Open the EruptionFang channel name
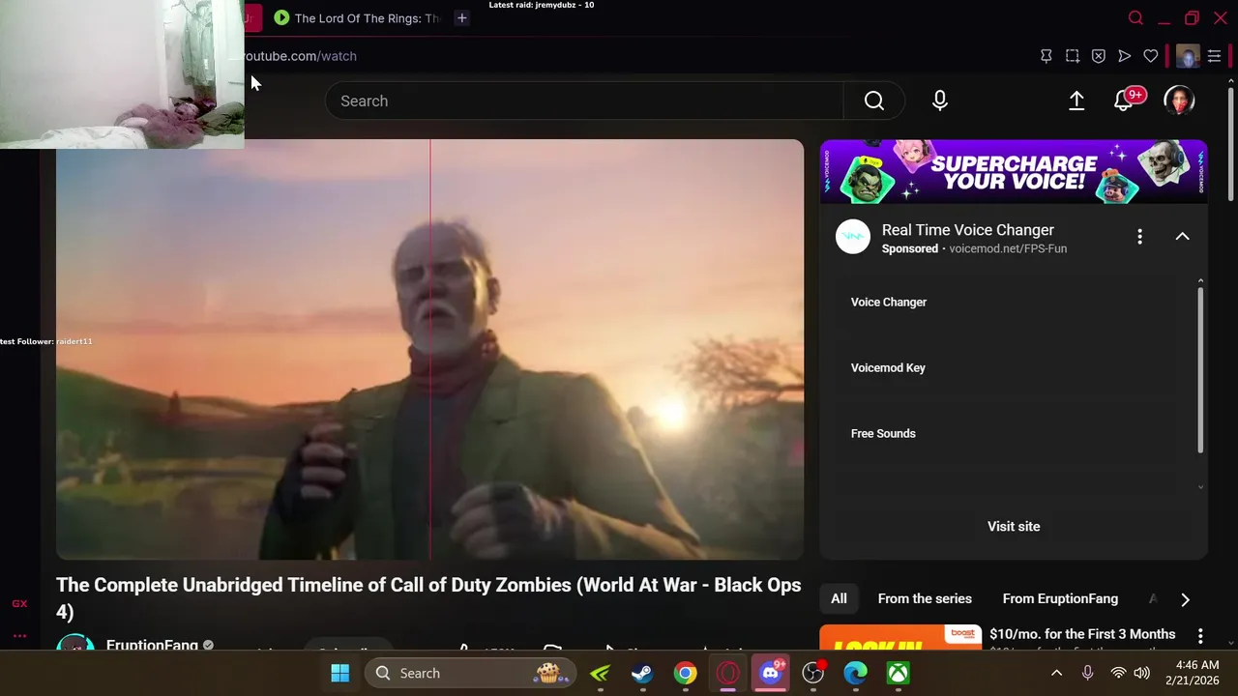Screen dimensions: 1238x696 152,645
